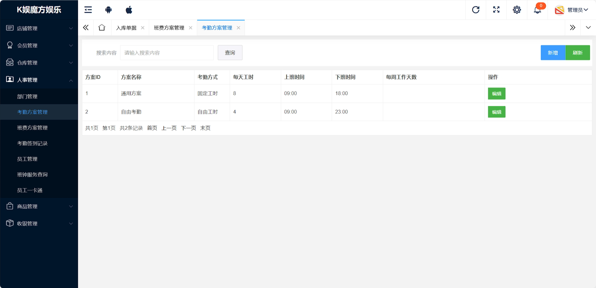Click the Apple download icon
This screenshot has height=288, width=596.
(129, 10)
